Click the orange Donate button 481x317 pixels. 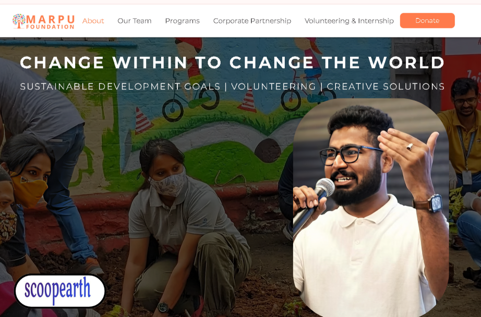427,20
